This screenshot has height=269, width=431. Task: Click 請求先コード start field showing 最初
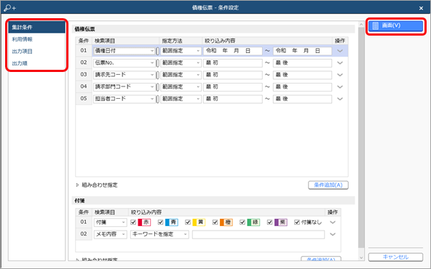click(x=233, y=75)
